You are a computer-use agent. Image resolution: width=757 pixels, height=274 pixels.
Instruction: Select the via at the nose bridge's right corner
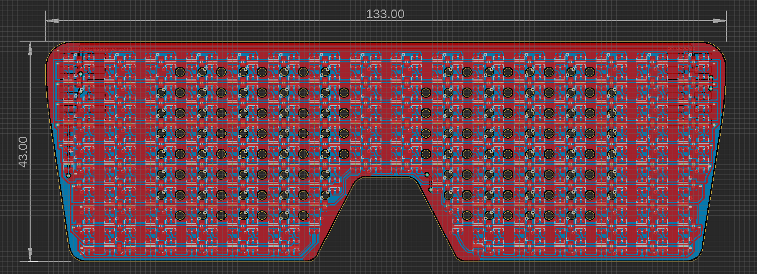(427, 174)
